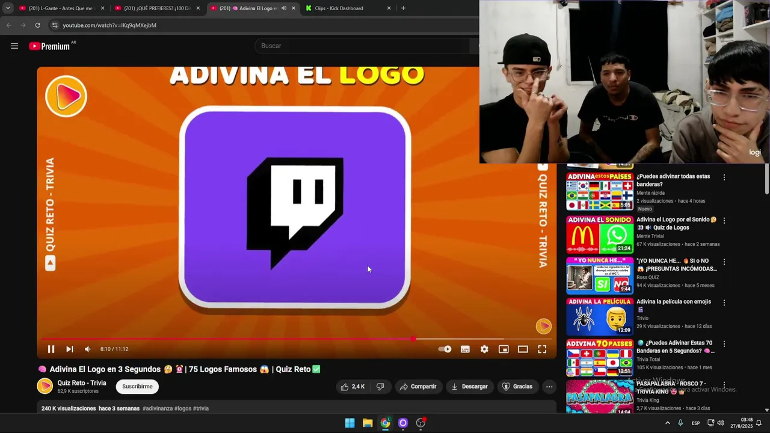This screenshot has width=770, height=433.
Task: Open Quiz Reto - Trivia channel name link
Action: (x=82, y=383)
